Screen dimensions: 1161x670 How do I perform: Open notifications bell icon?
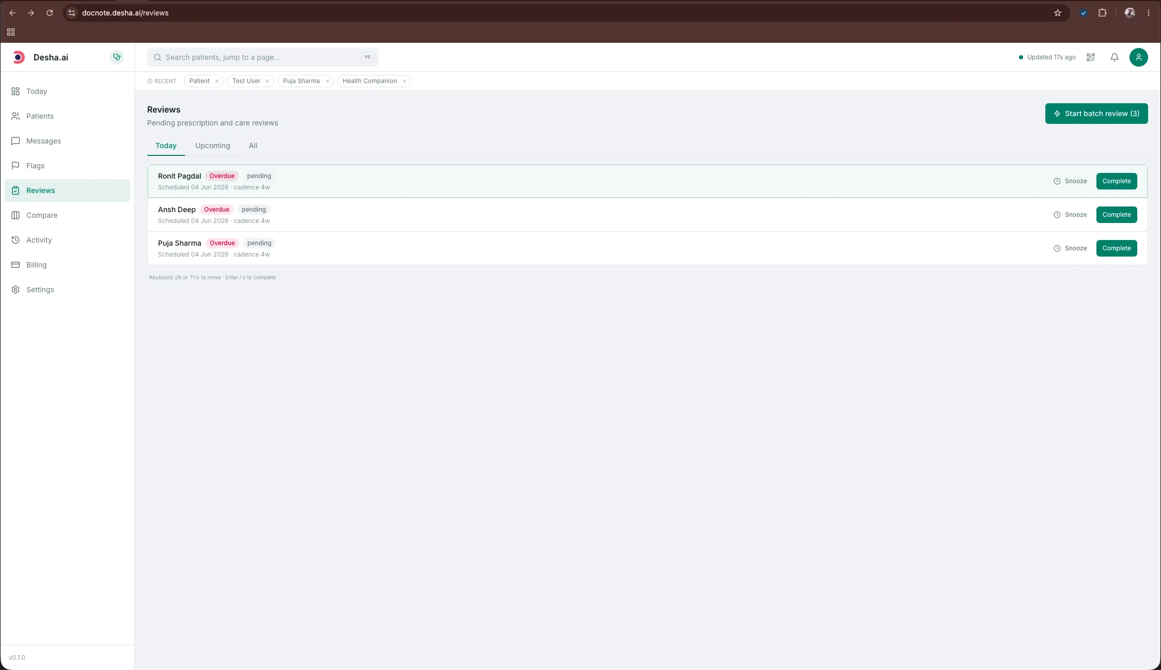1115,57
